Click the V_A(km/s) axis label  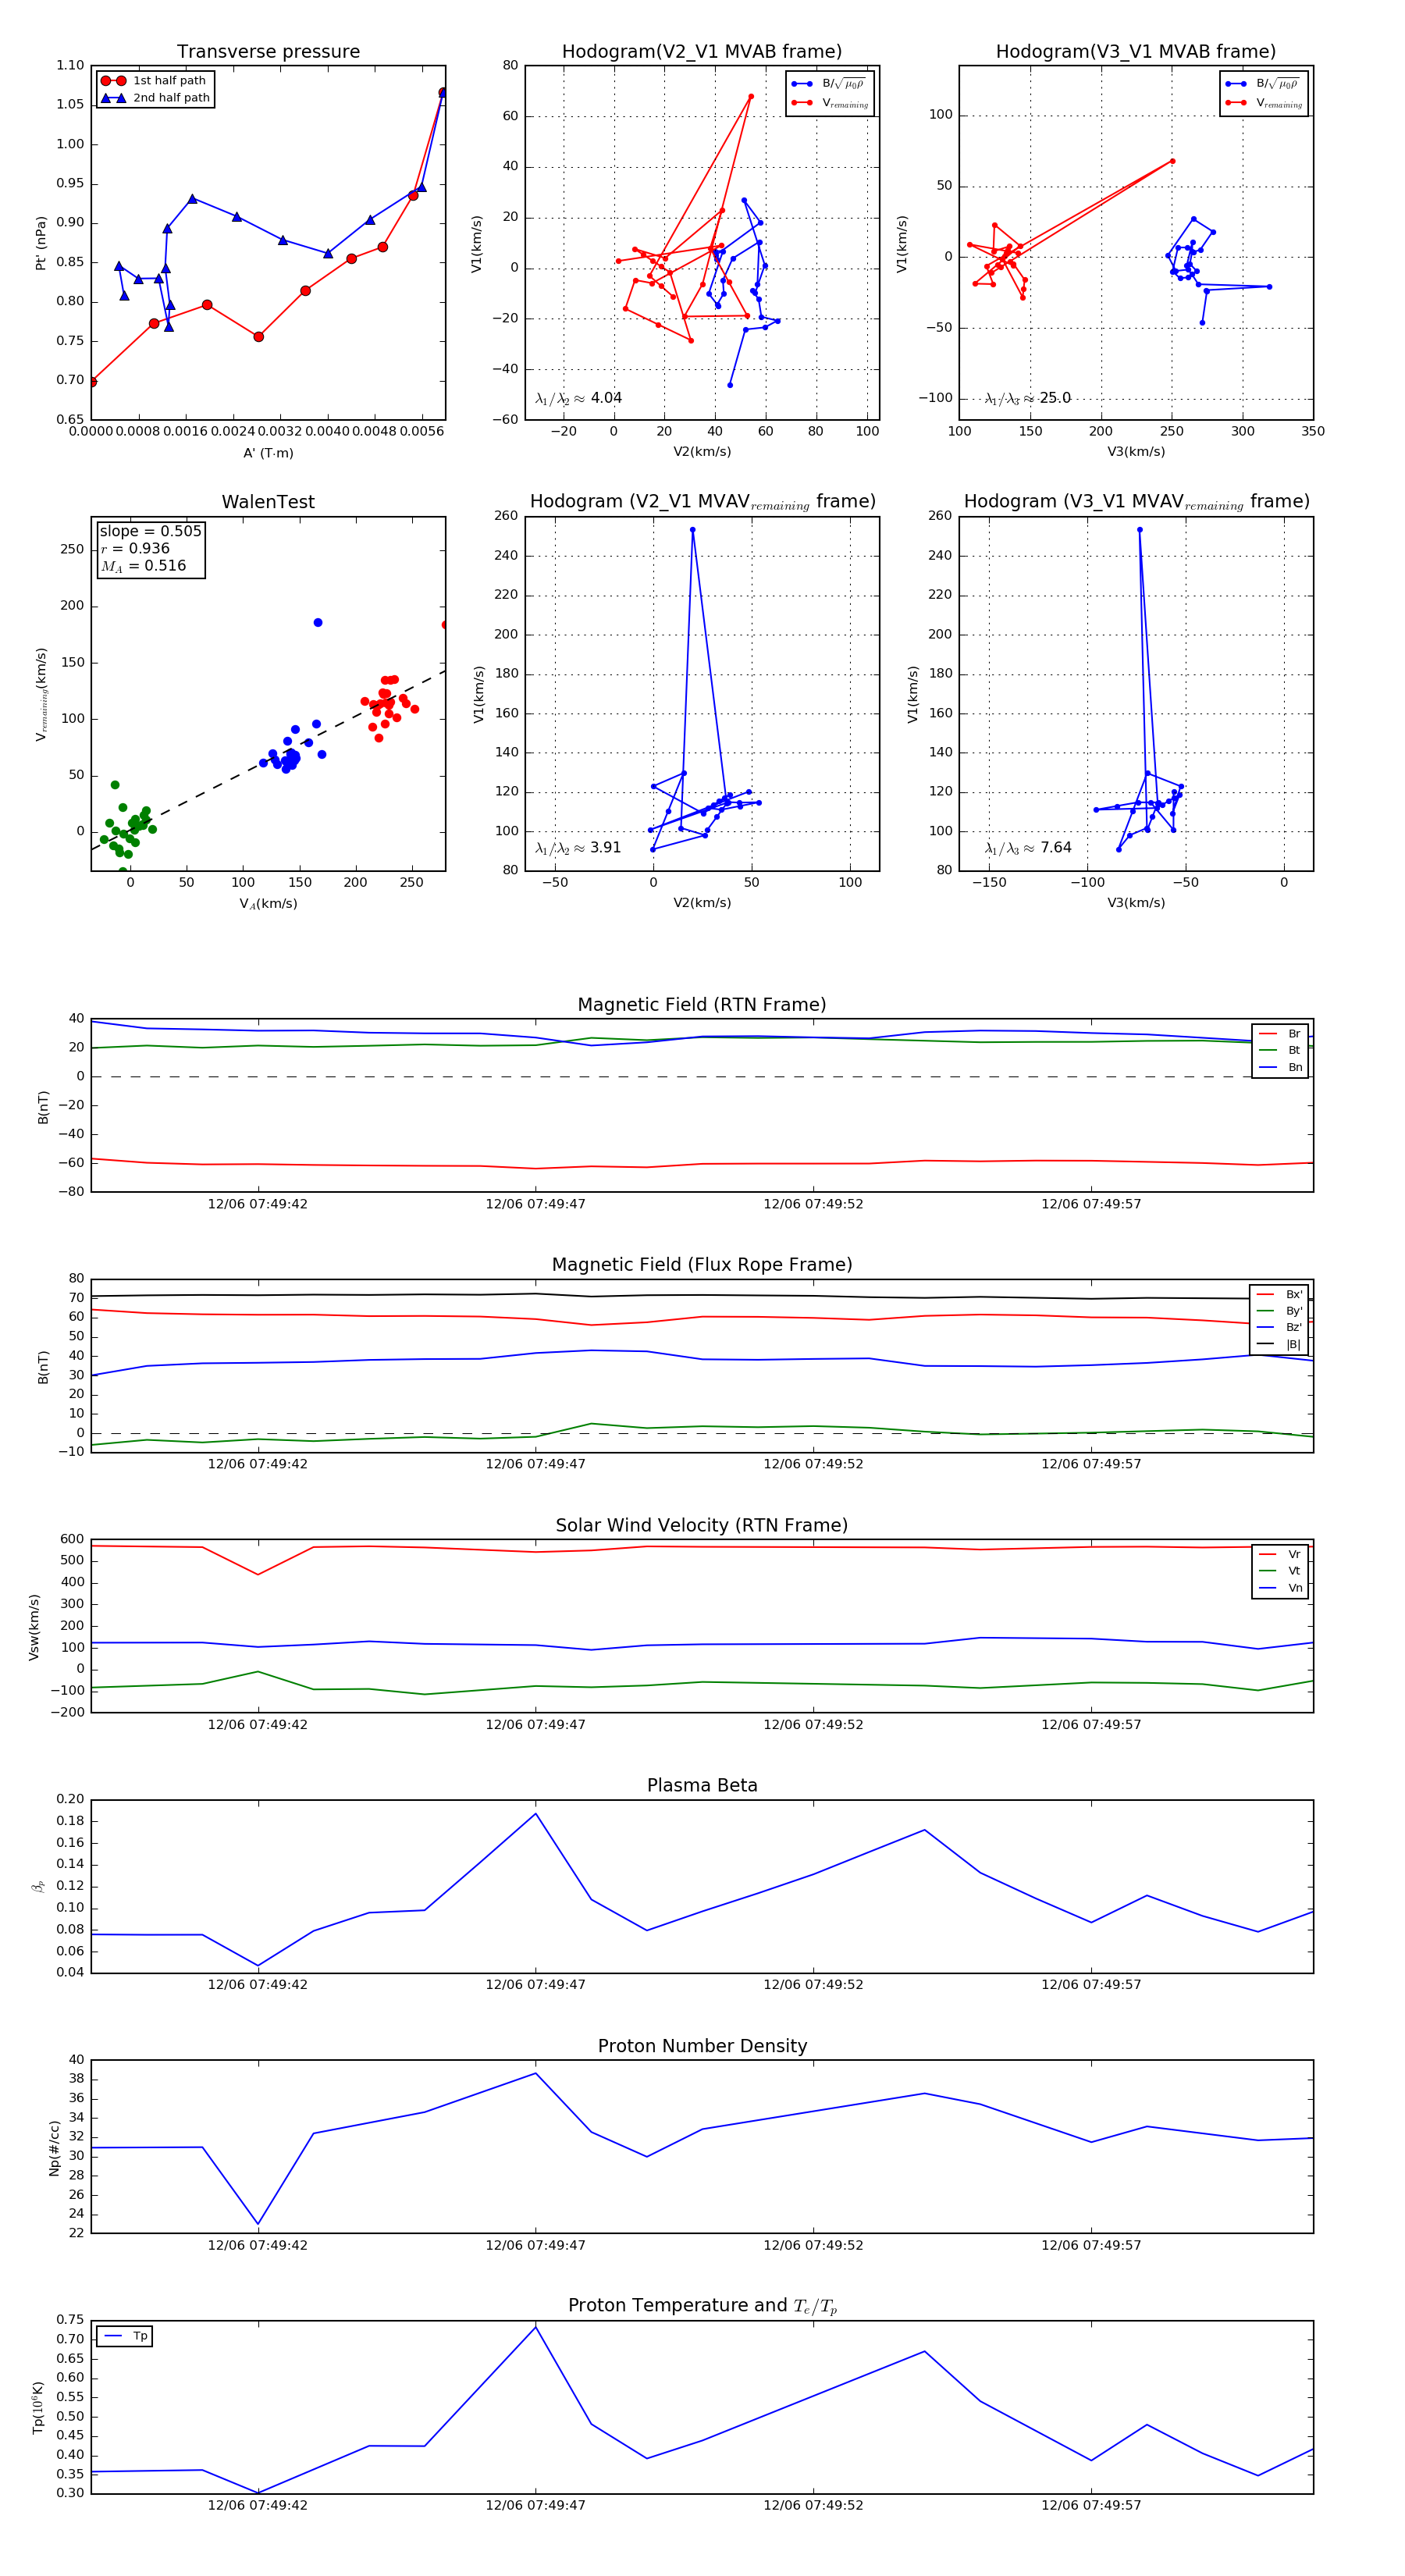pos(268,904)
